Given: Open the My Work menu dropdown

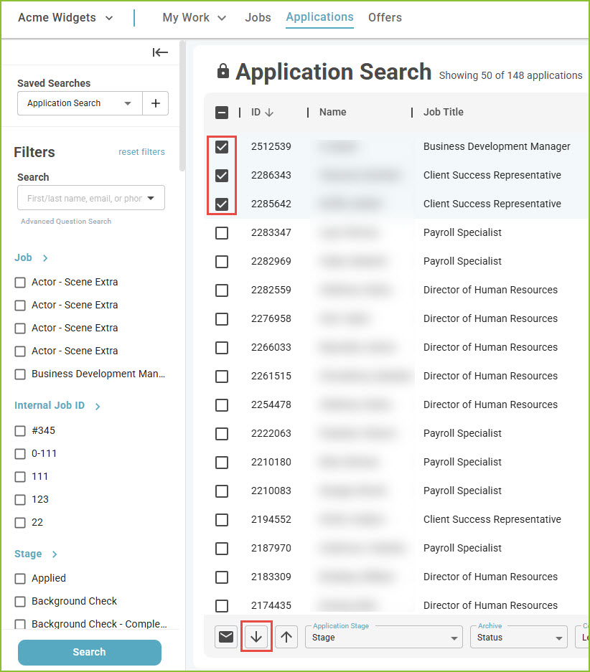Looking at the screenshot, I should [x=194, y=18].
